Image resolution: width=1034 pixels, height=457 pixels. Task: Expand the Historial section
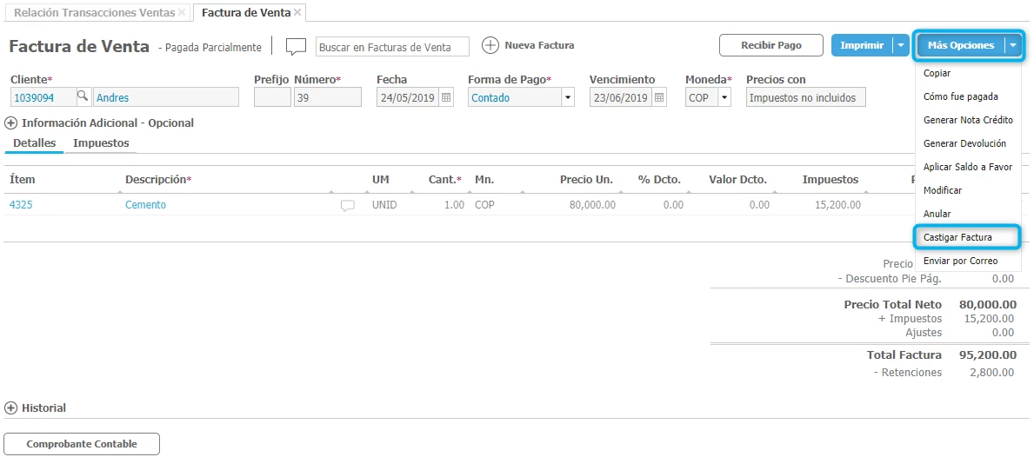11,408
